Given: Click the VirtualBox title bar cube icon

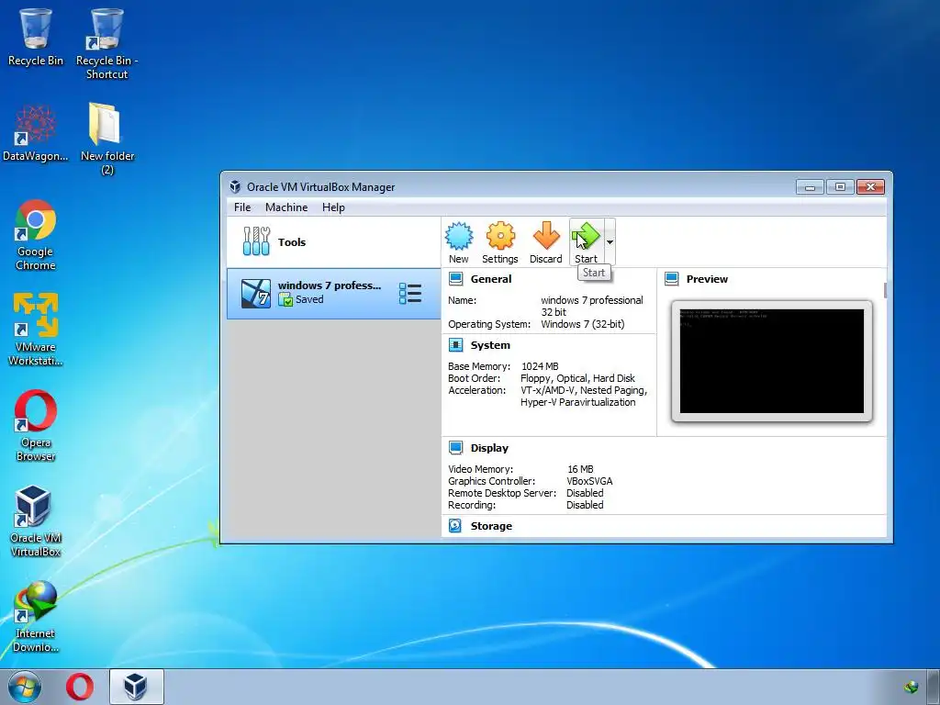Looking at the screenshot, I should click(236, 186).
